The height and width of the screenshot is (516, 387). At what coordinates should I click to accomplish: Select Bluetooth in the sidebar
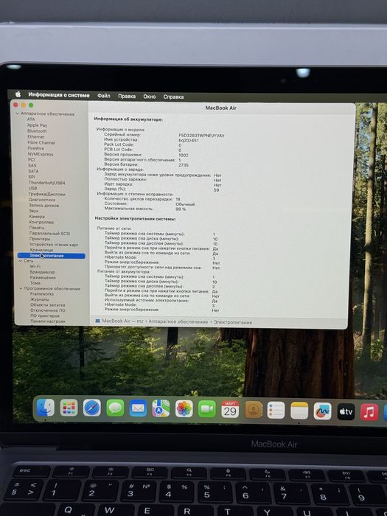(37, 131)
